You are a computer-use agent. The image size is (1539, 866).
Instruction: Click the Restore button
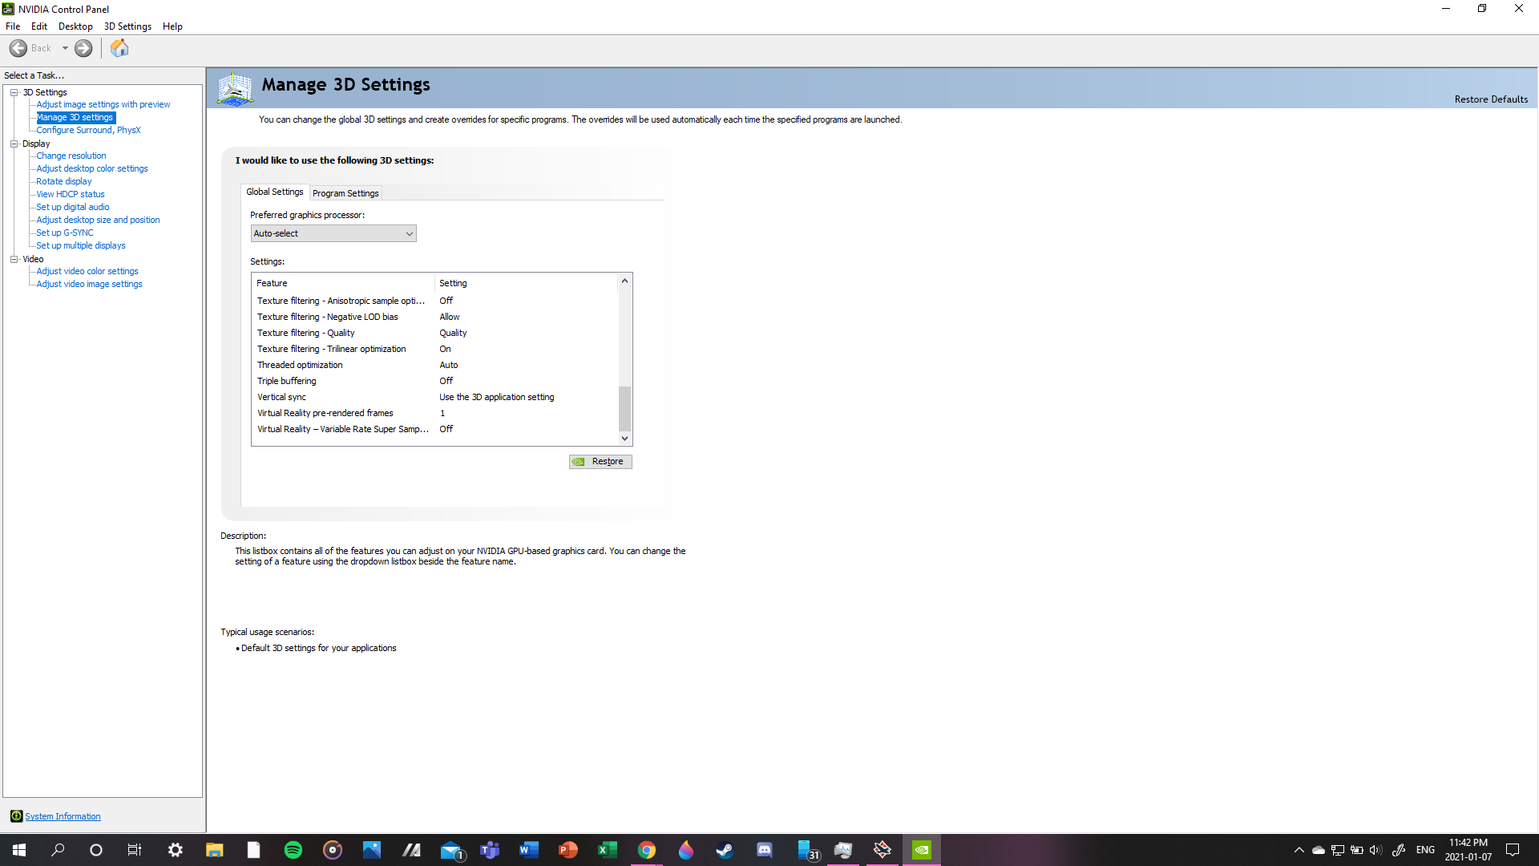(x=600, y=461)
